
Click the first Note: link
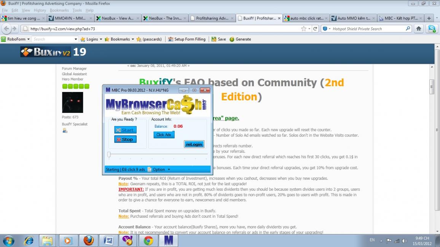123,184
